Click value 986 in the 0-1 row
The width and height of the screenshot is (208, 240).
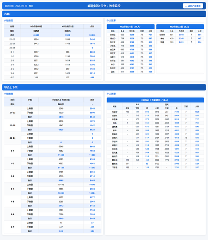pos(67,52)
